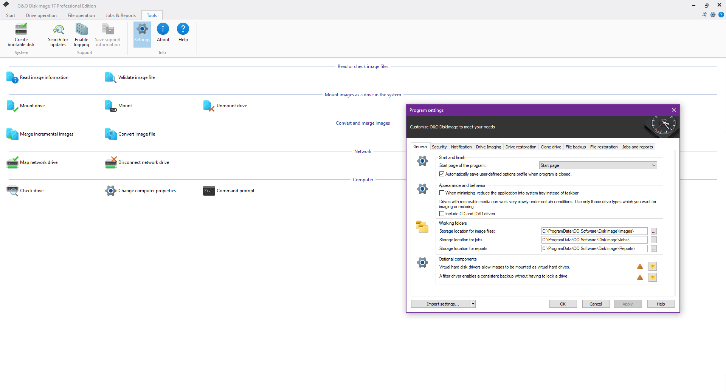Open the About info button
This screenshot has height=392, width=726.
click(163, 33)
